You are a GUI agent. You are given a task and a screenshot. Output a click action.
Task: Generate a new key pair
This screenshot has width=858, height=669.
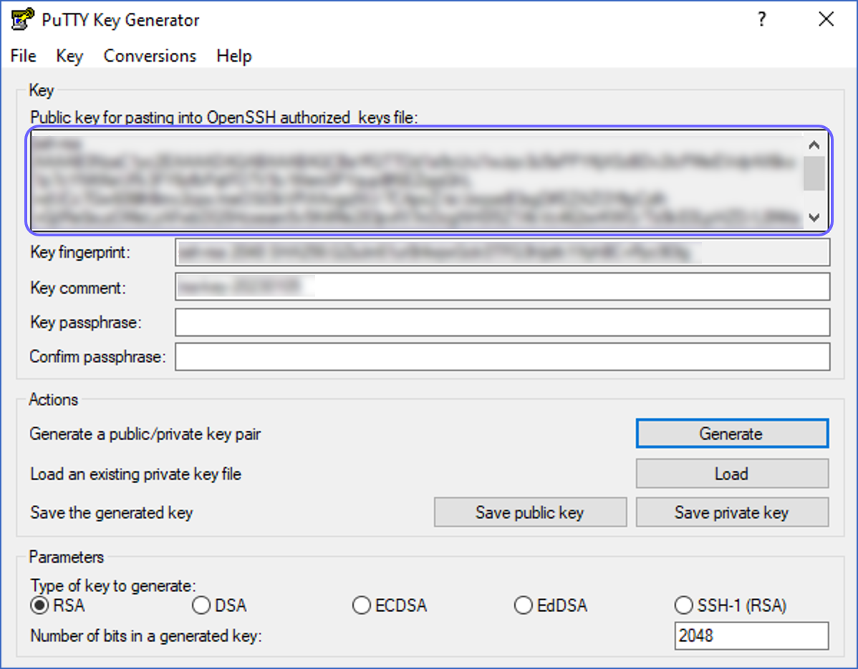coord(731,433)
